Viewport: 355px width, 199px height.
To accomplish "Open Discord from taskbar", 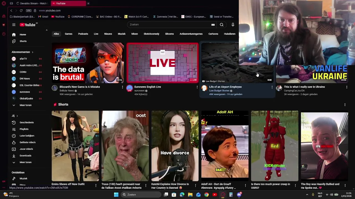I will click(x=239, y=195).
